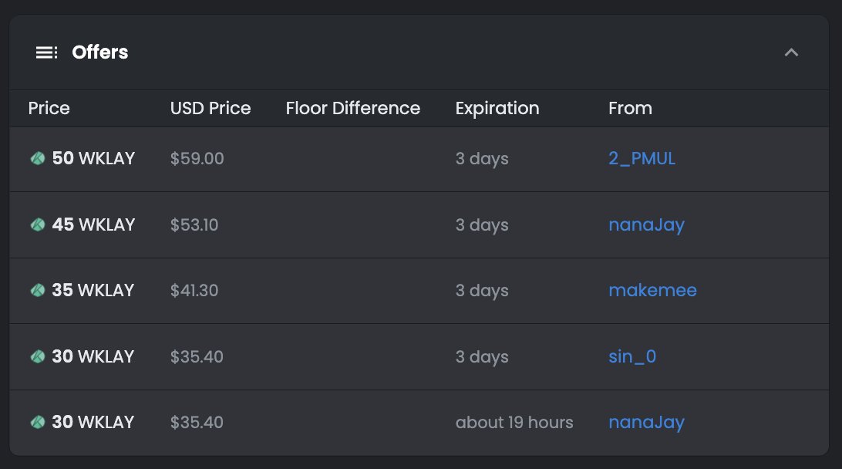Click the Offers panel title

pos(100,52)
